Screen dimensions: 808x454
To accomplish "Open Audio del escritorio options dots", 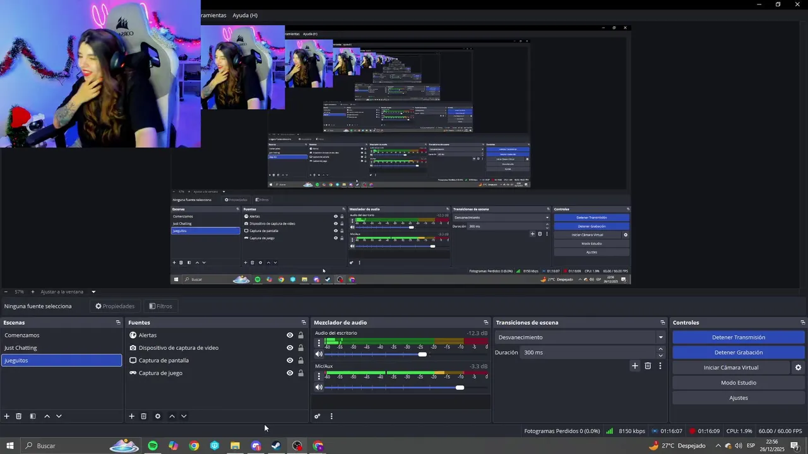I will 319,343.
